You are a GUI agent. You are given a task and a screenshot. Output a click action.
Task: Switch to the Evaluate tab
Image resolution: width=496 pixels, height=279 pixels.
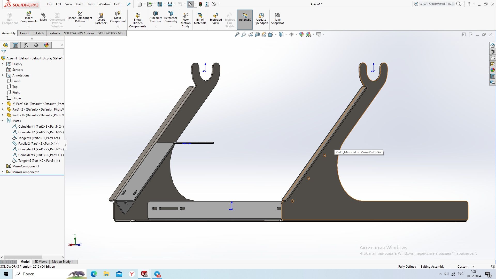click(x=54, y=33)
